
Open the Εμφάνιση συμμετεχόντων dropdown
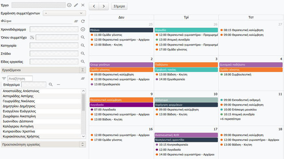pos(64,13)
